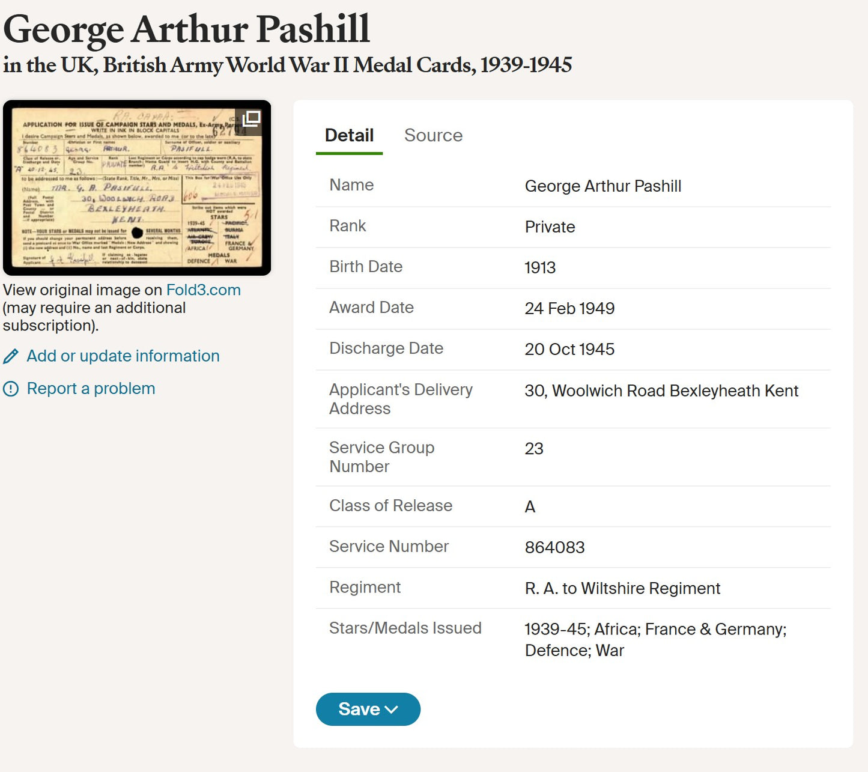
Task: Click the Discharge Date 20 Oct 1945
Action: point(569,350)
